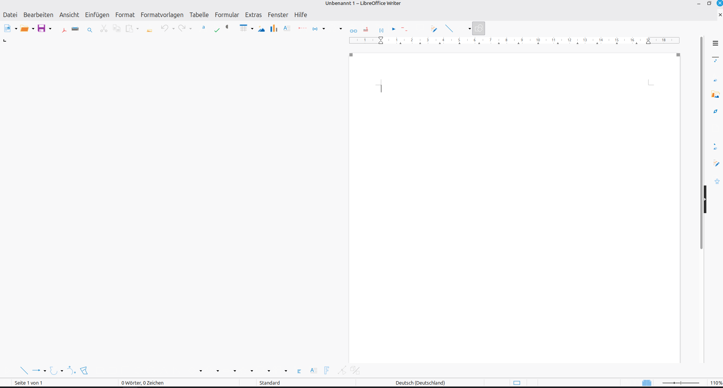This screenshot has width=723, height=388.
Task: Click the Print icon in toolbar
Action: [75, 29]
